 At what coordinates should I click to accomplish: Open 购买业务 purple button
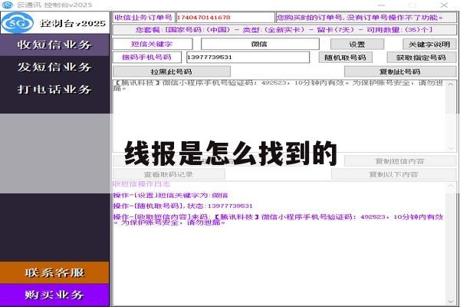(x=54, y=295)
